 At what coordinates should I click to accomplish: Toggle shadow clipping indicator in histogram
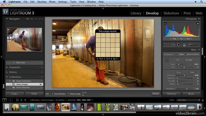165,24
